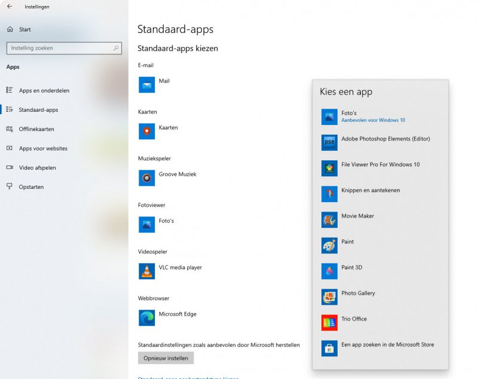Select the Opstarten icon

(10, 187)
